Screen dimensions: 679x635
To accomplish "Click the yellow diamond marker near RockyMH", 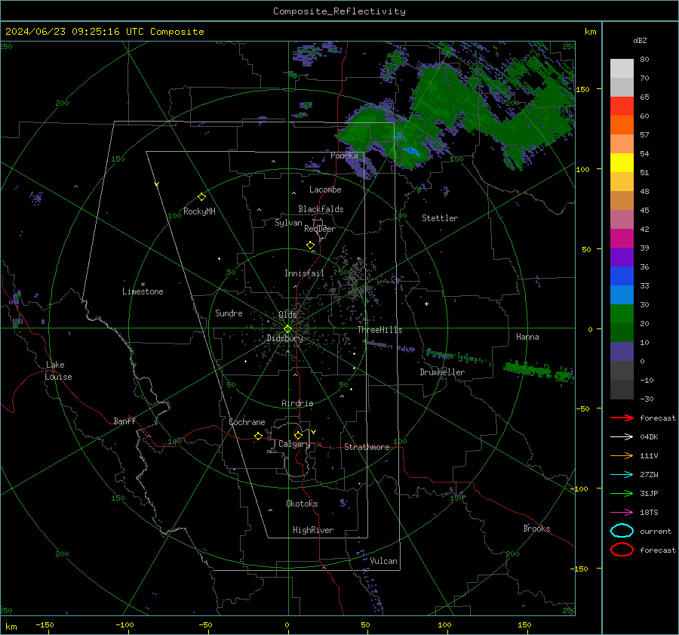I will tap(201, 197).
